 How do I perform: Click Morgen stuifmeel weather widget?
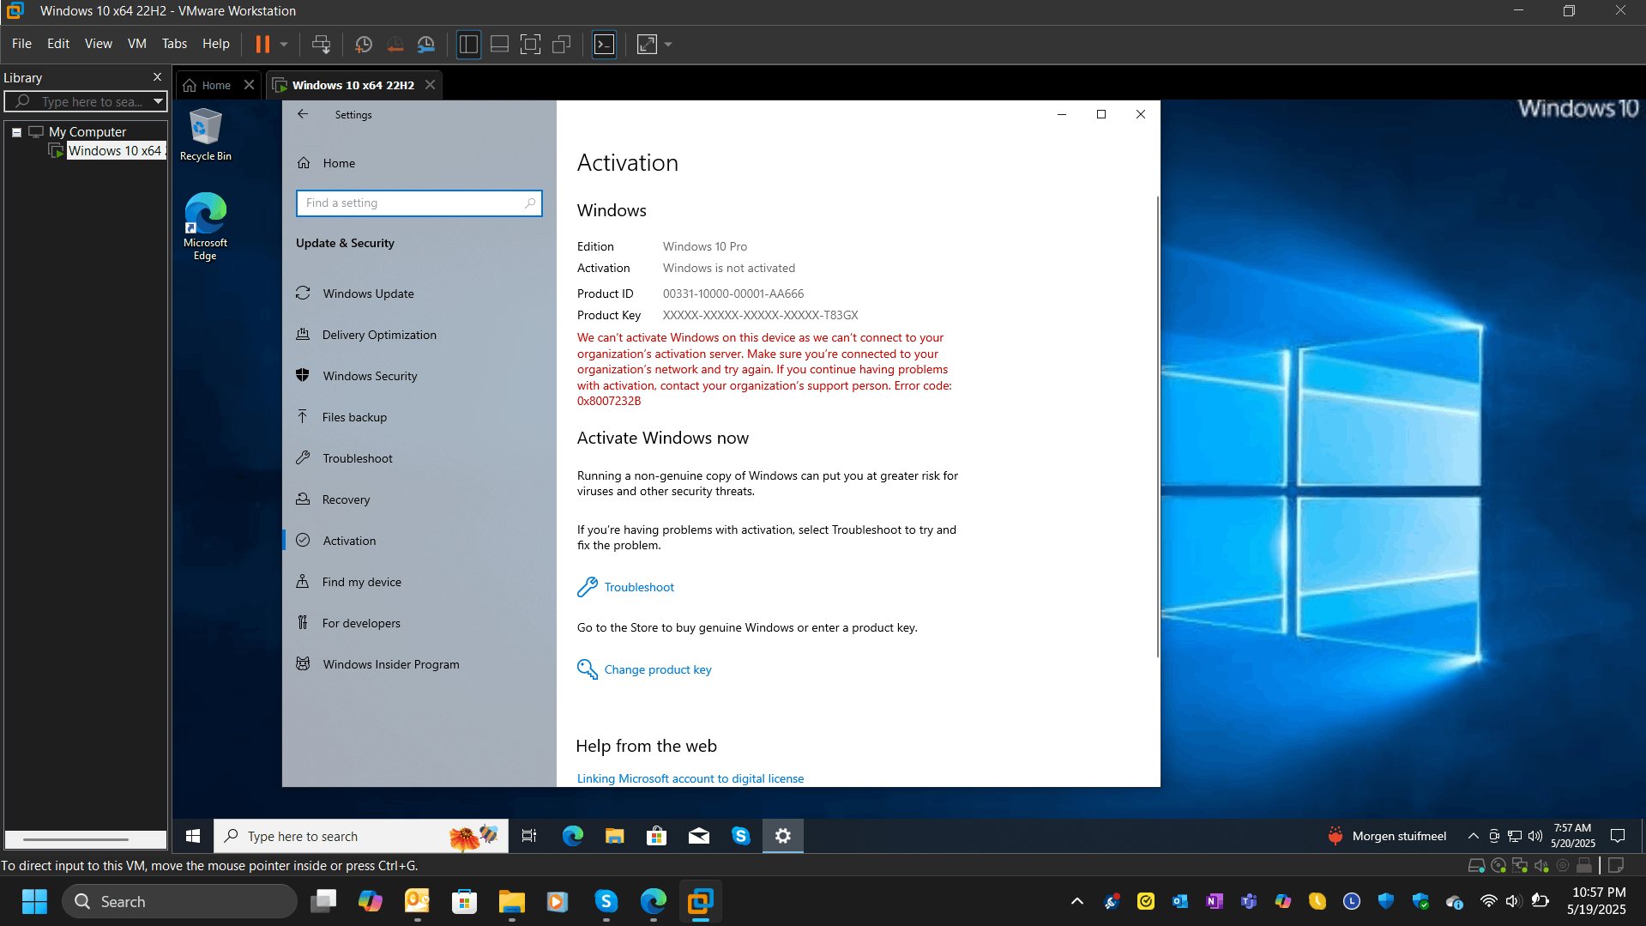point(1386,836)
